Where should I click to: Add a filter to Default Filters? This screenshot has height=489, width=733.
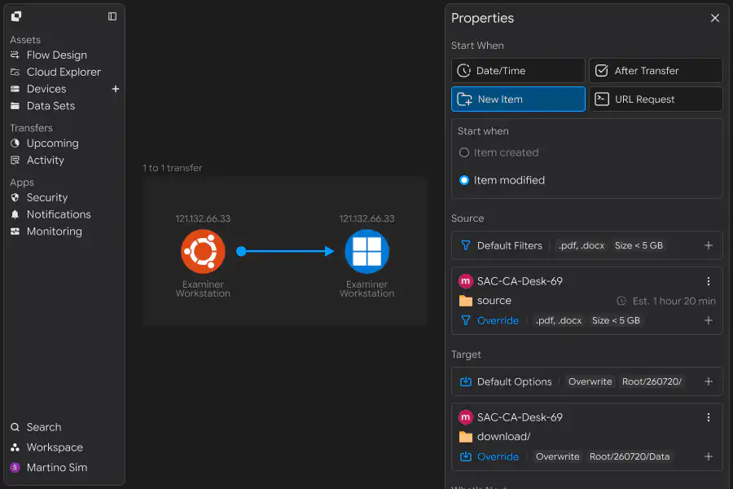[x=709, y=245]
